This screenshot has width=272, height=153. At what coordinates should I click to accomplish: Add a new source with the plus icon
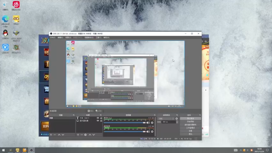tap(78, 135)
